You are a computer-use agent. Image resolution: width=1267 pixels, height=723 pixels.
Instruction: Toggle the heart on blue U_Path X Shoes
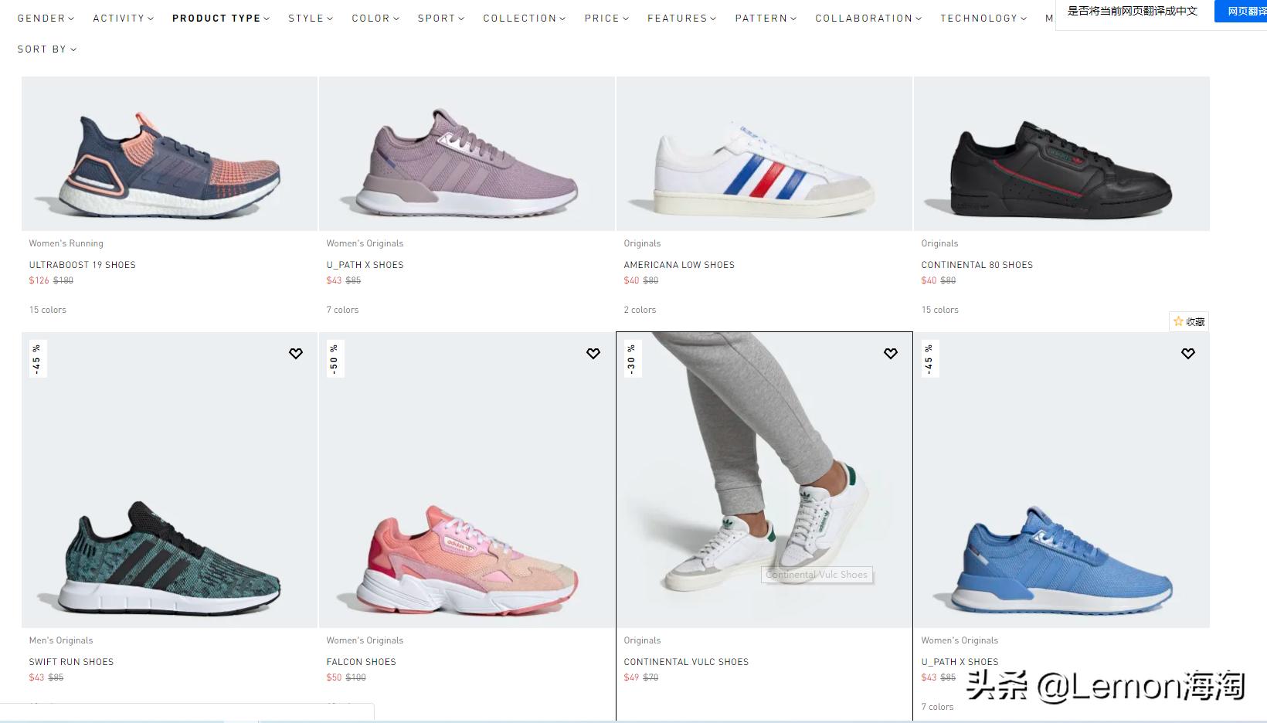[x=1187, y=353]
